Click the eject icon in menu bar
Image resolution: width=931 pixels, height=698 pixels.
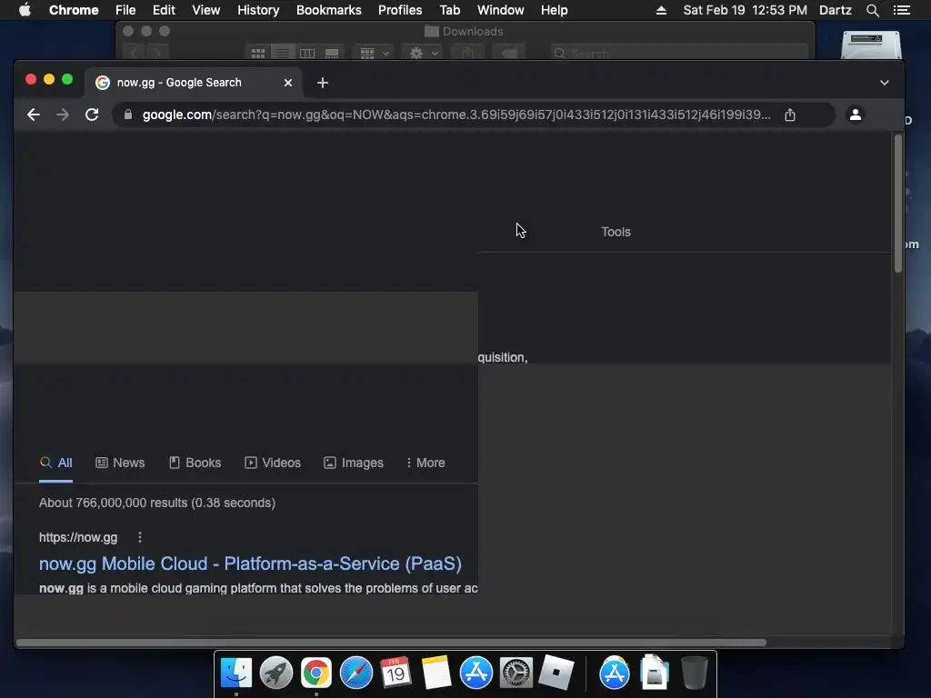point(661,10)
